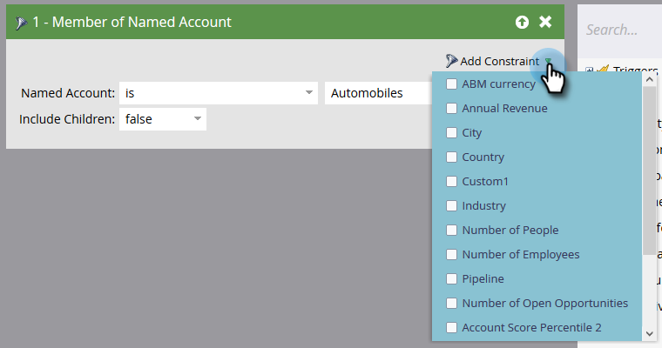Open the Include Children dropdown
This screenshot has height=348, width=662.
(163, 118)
